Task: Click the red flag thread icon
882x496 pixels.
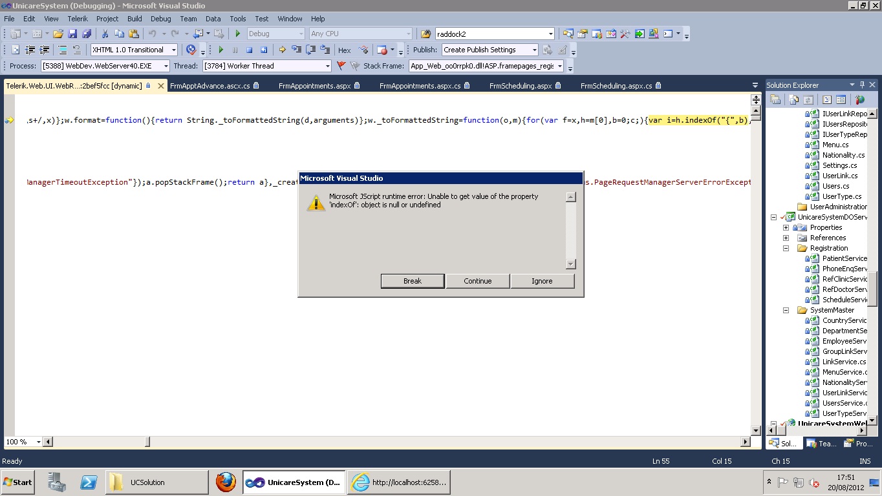Action: pyautogui.click(x=341, y=66)
